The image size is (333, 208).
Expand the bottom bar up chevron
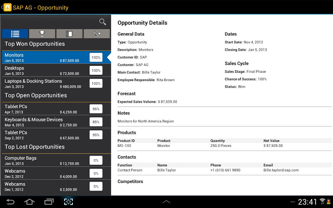tap(166, 202)
